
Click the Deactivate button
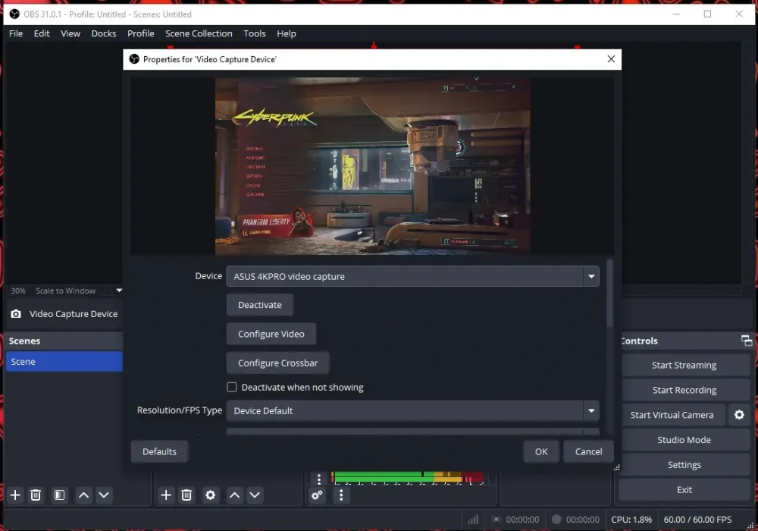259,305
